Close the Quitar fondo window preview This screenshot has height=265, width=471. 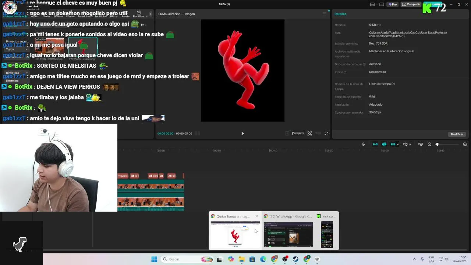(257, 216)
